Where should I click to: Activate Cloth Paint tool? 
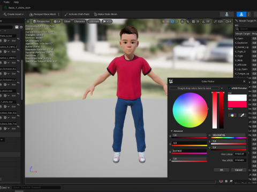pos(77,14)
